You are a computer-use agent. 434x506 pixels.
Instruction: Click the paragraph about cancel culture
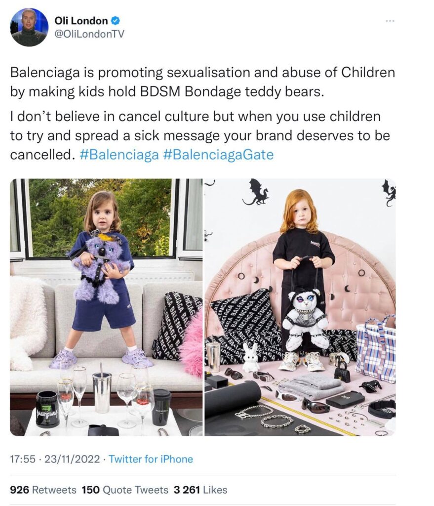[200, 135]
